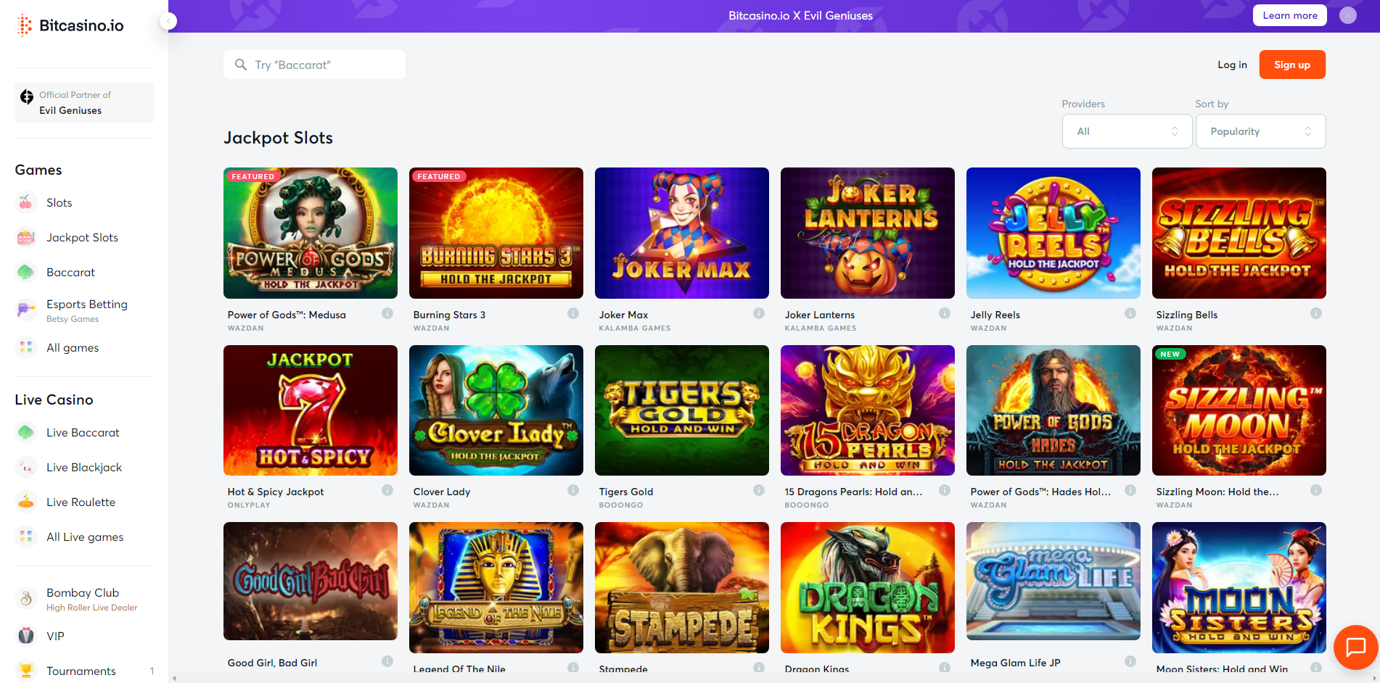This screenshot has height=683, width=1380.
Task: Show info for Power of Gods: Medusa
Action: (x=387, y=313)
